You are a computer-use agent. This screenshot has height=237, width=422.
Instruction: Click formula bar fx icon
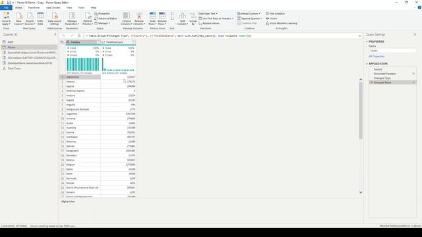(79, 36)
